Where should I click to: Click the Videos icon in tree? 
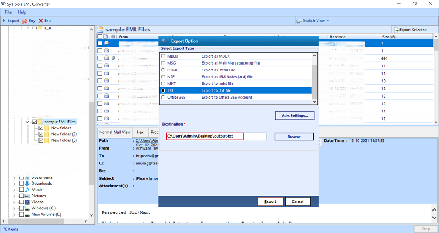[27, 202]
